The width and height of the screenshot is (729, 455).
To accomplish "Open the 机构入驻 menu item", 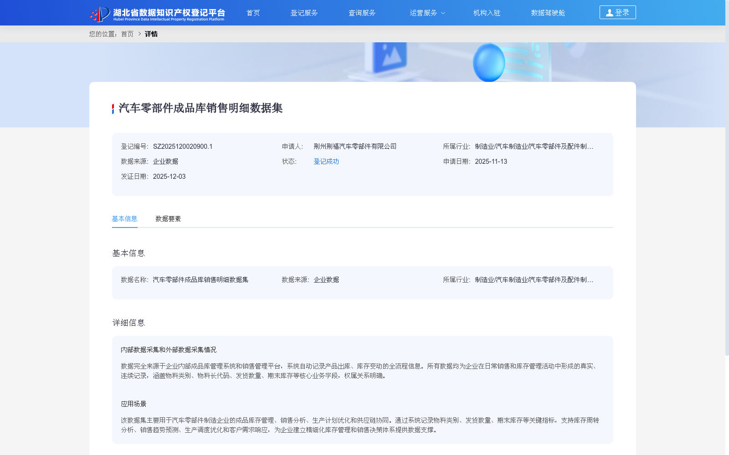I will tap(487, 13).
